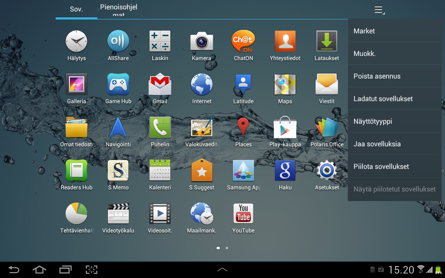Open the Kamera app
The height and width of the screenshot is (278, 445).
point(202,46)
